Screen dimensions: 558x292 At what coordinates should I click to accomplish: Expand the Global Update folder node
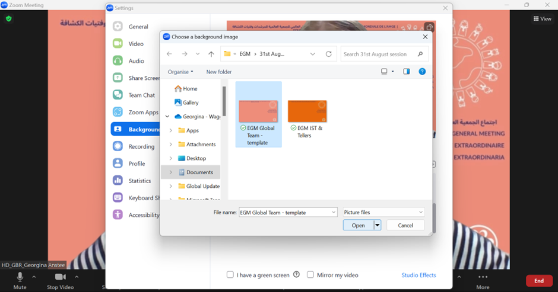[171, 186]
